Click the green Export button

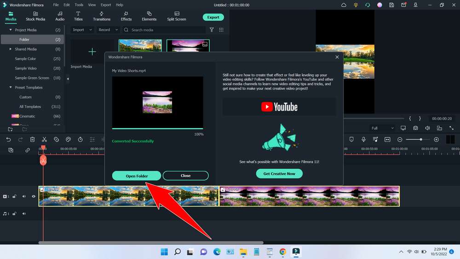[213, 18]
